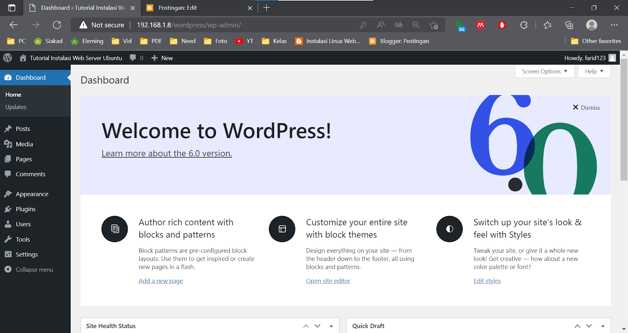The width and height of the screenshot is (628, 333).
Task: Open the Posts menu in the sidebar
Action: coord(35,129)
